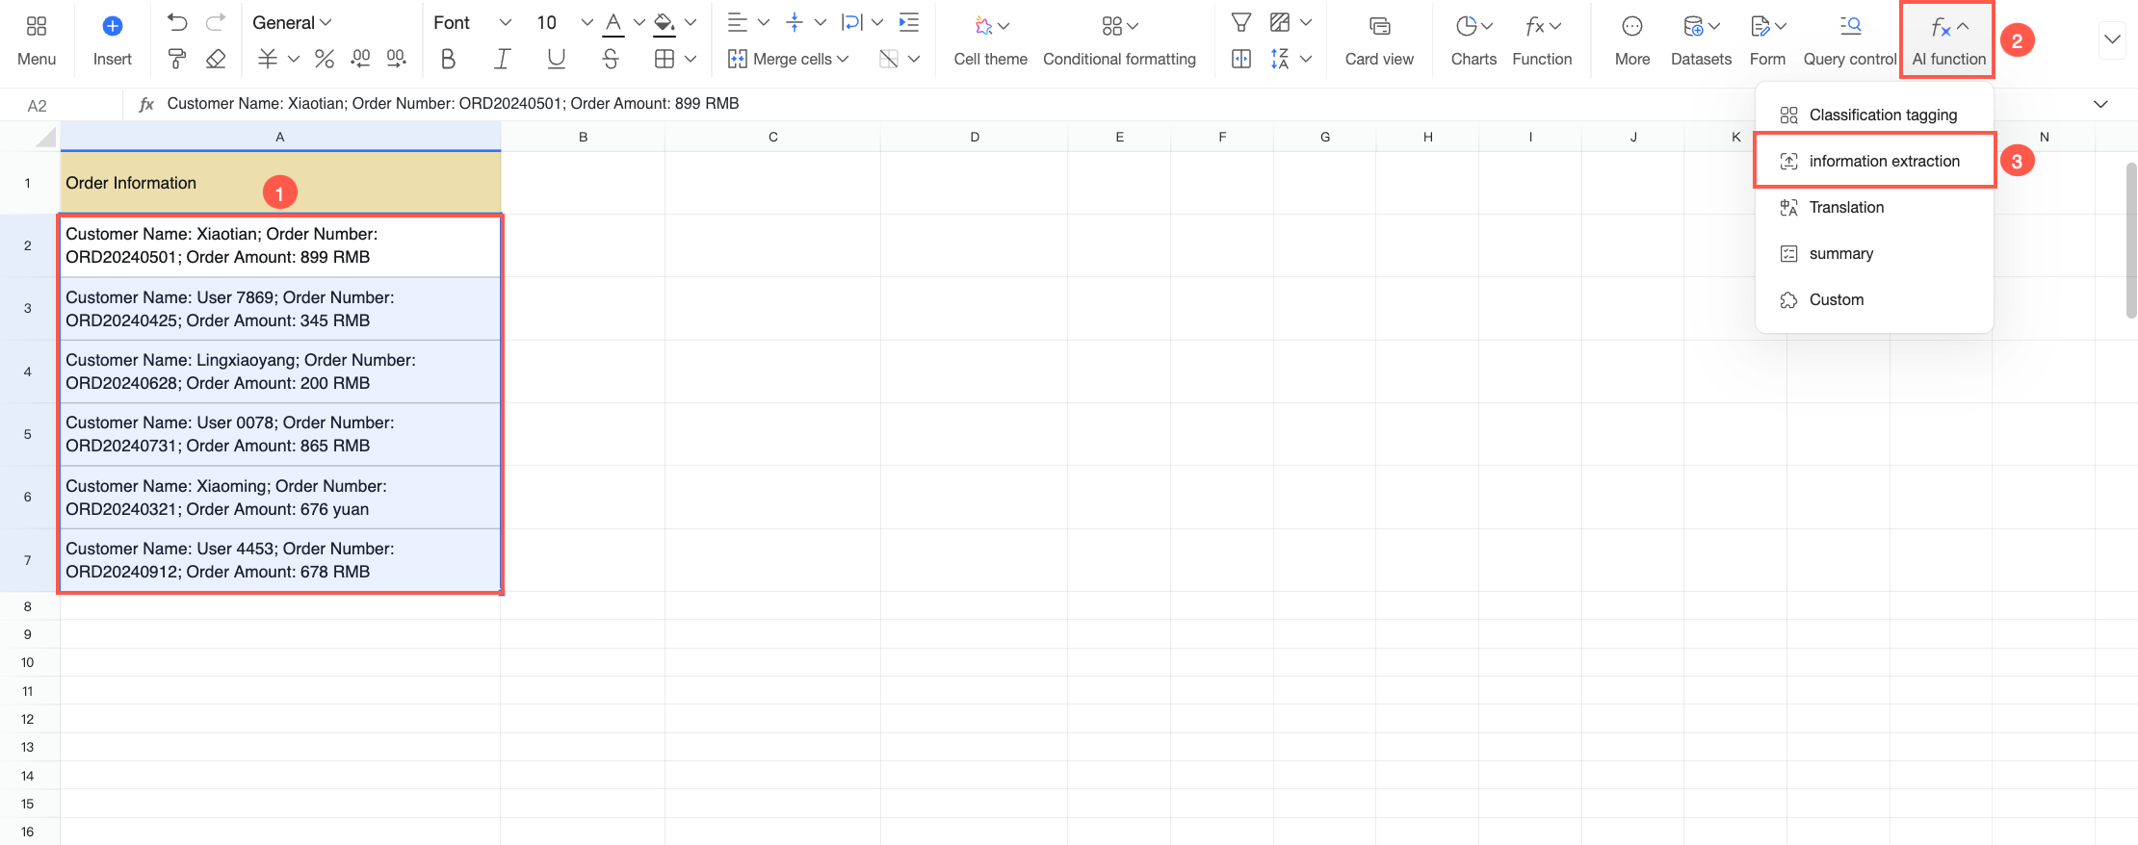Open the General number format dropdown
This screenshot has width=2138, height=845.
[x=292, y=22]
